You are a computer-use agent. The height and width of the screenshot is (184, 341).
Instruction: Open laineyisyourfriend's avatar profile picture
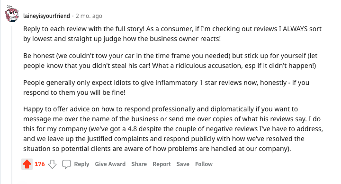pyautogui.click(x=12, y=14)
